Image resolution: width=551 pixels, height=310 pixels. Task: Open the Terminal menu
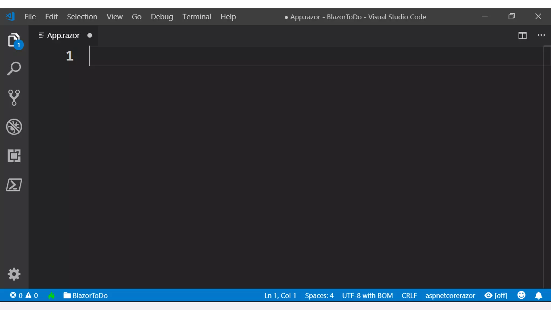197,17
